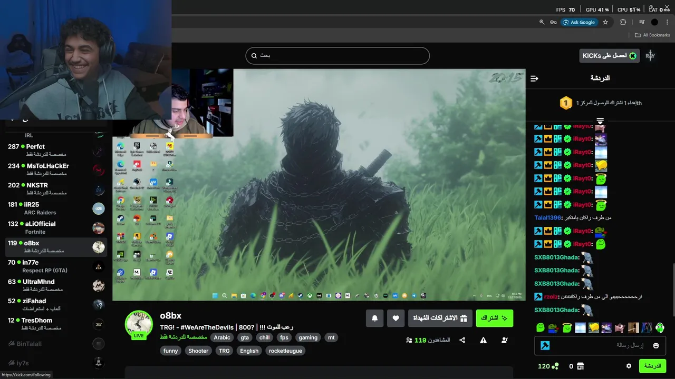Click the chat message input field
The width and height of the screenshot is (675, 379).
600,345
